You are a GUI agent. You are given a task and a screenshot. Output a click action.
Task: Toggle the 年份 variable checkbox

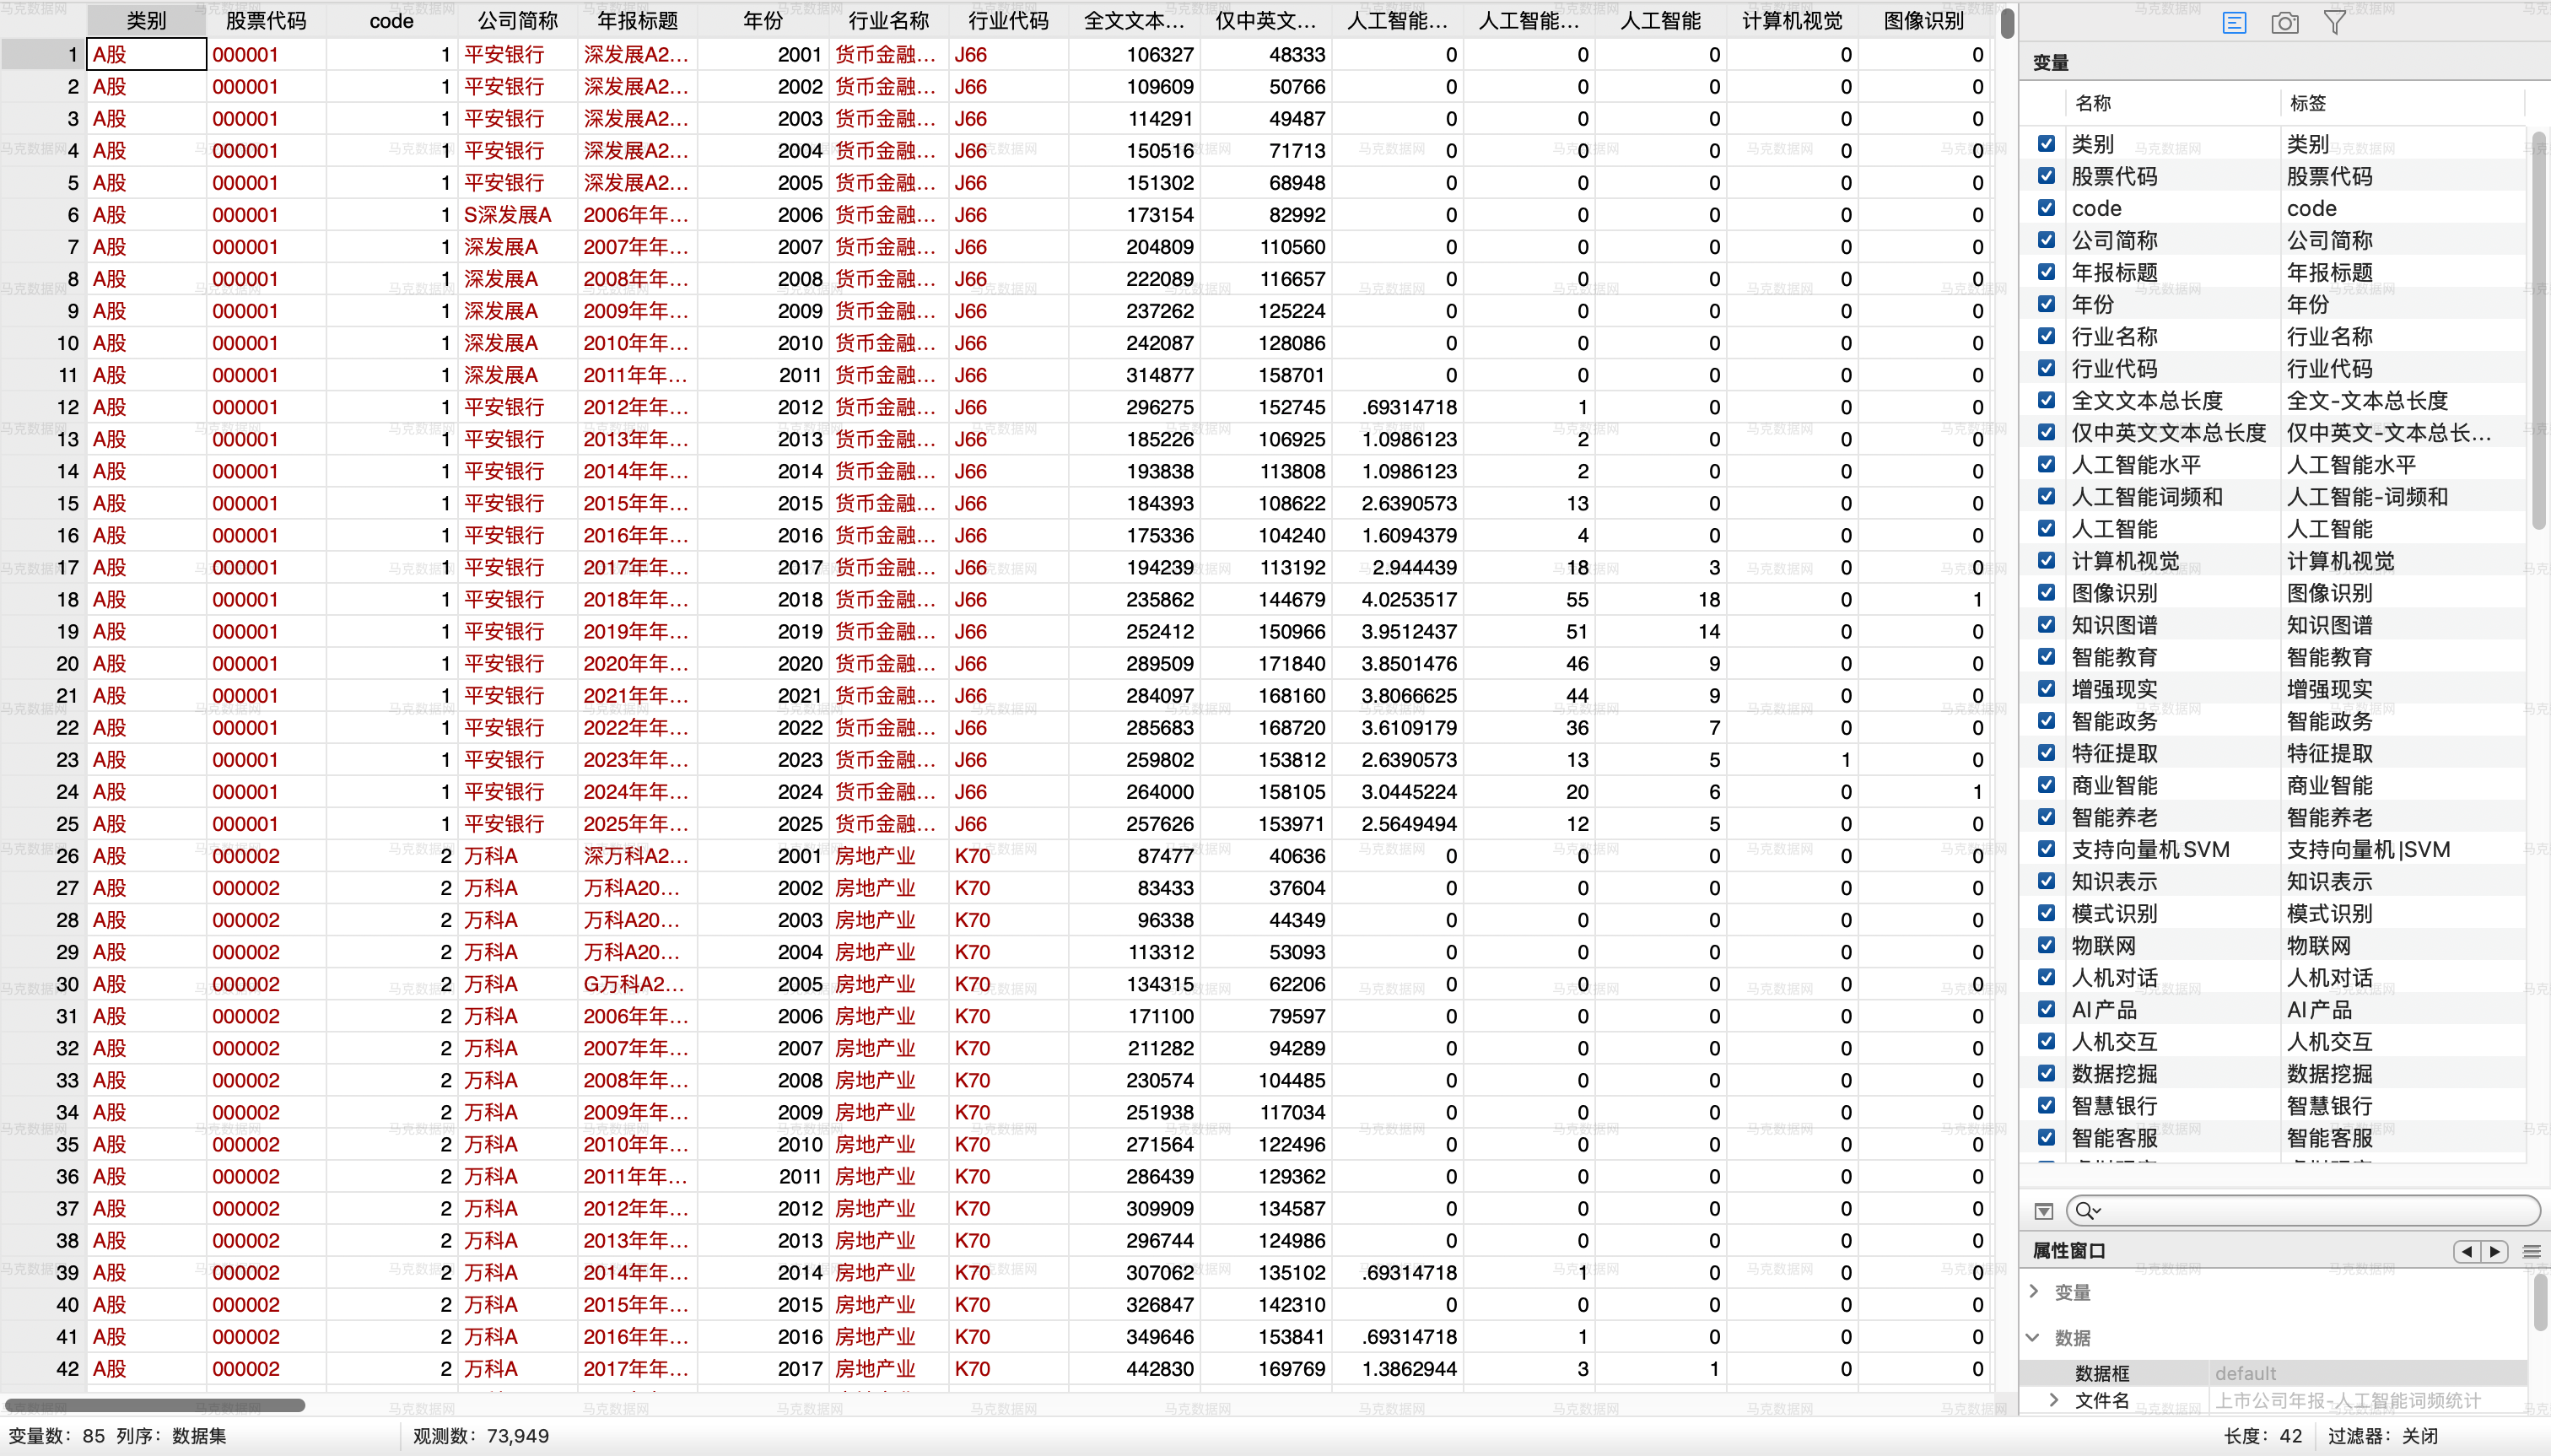[2046, 304]
